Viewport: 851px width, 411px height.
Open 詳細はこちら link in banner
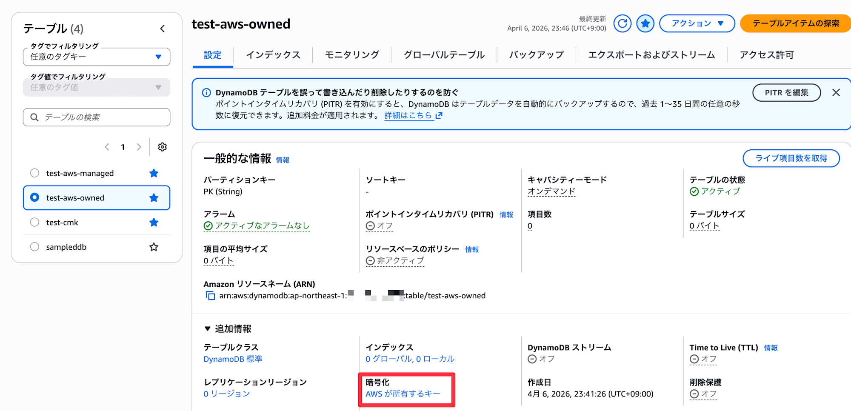pyautogui.click(x=413, y=115)
